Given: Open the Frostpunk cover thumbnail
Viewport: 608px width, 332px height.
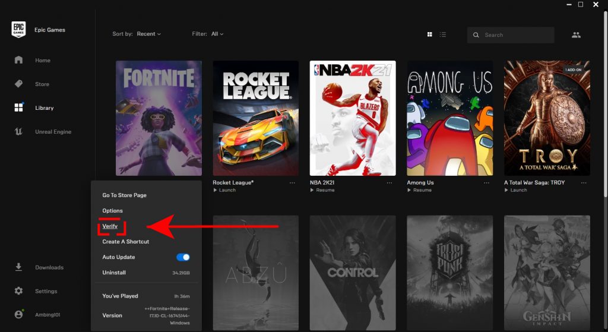Looking at the screenshot, I should pos(450,273).
